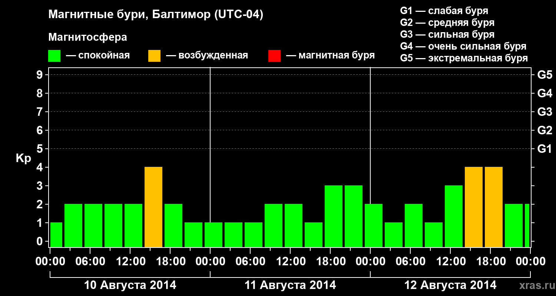This screenshot has width=556, height=296.
Task: Click the '11 Августа 2014' date label
Action: pyautogui.click(x=290, y=285)
